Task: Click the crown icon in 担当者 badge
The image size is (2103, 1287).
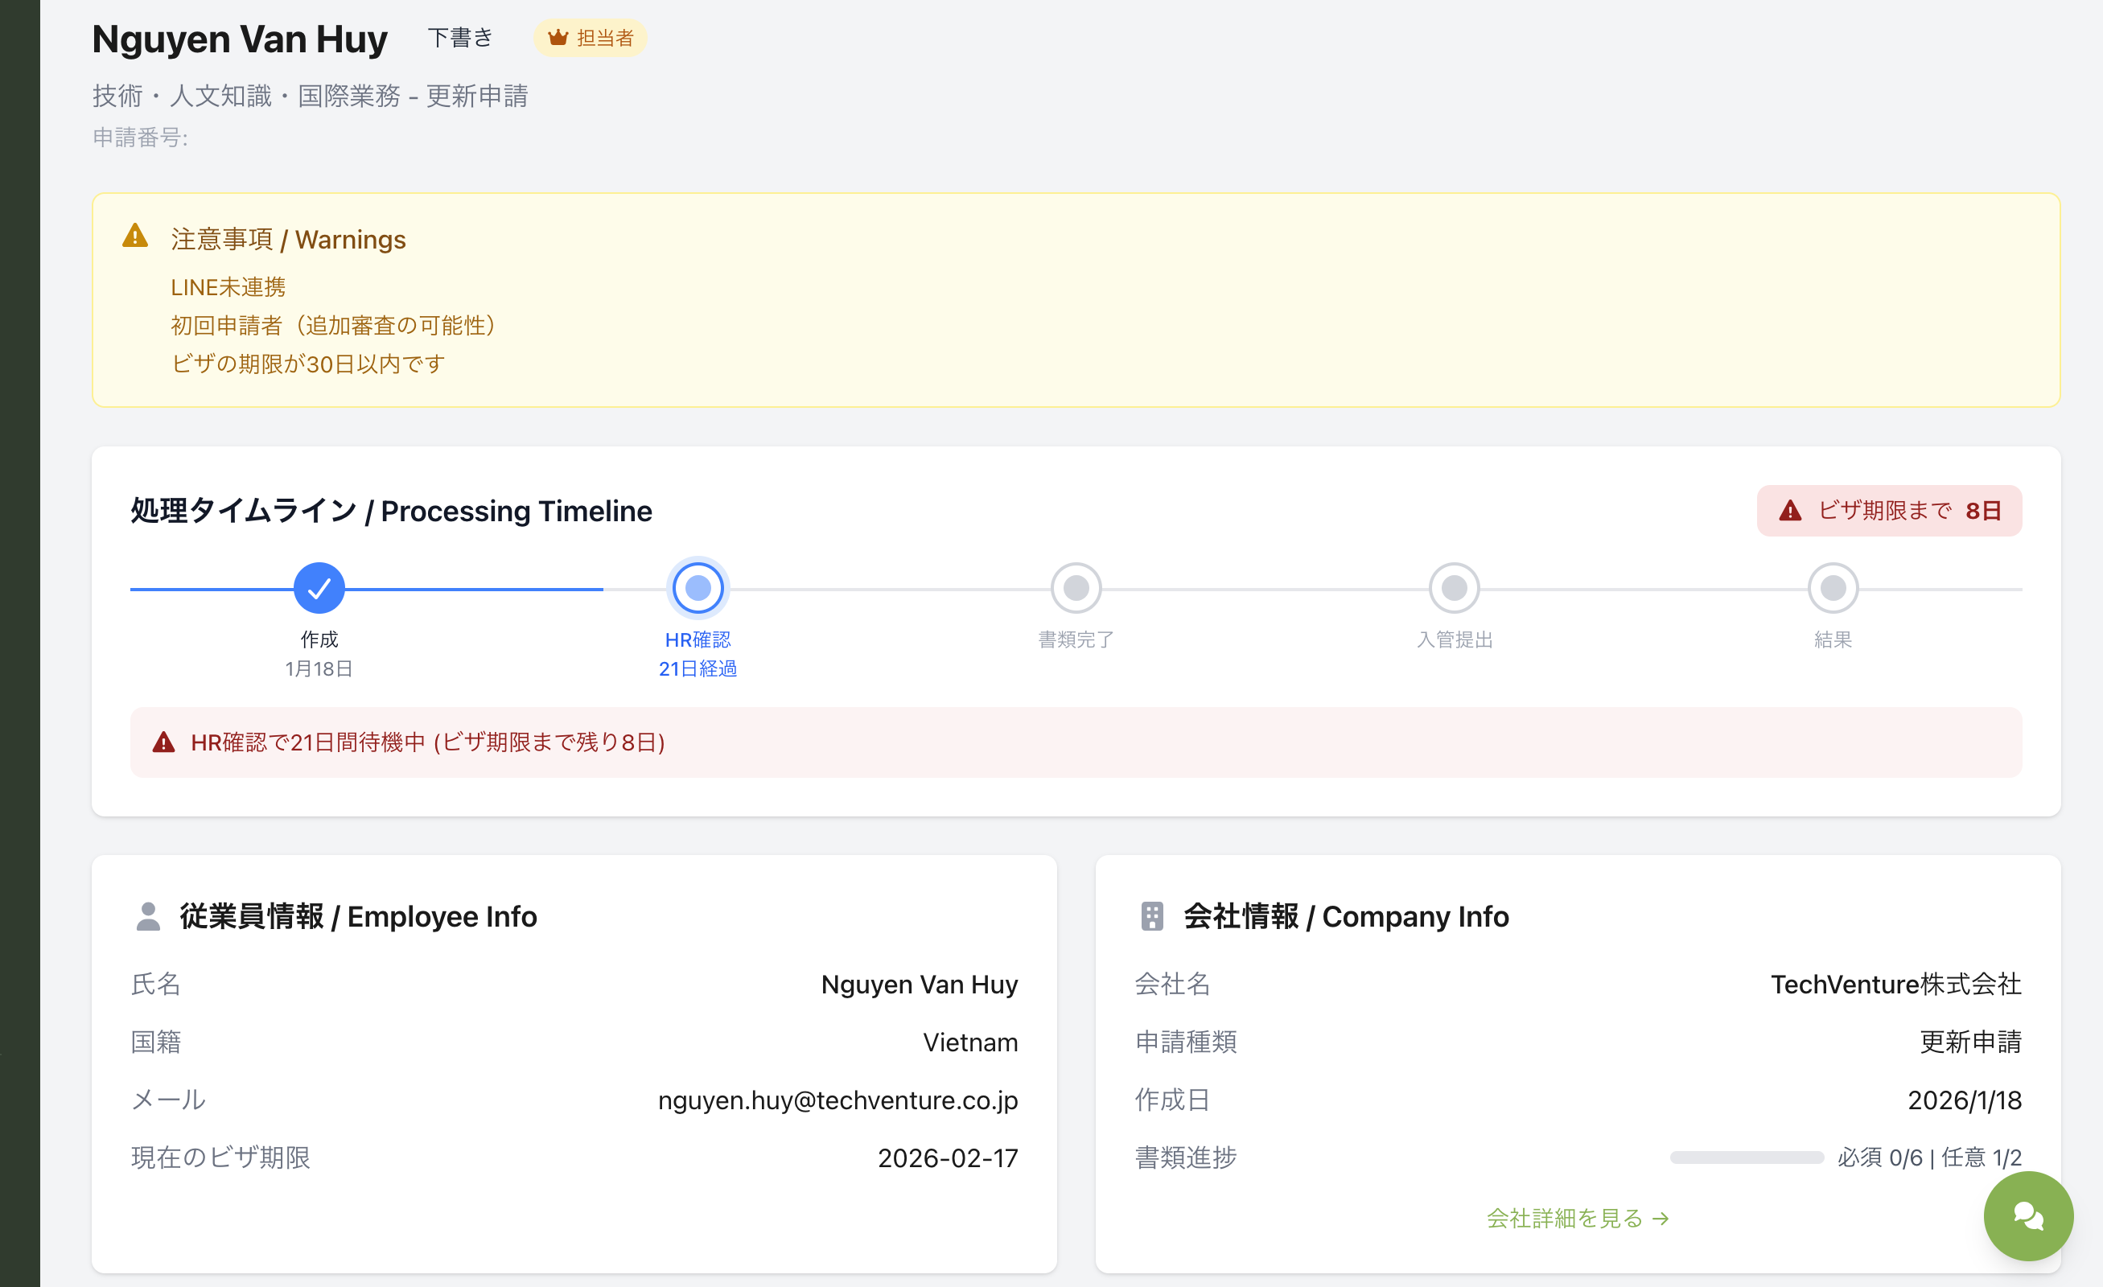Action: click(558, 38)
